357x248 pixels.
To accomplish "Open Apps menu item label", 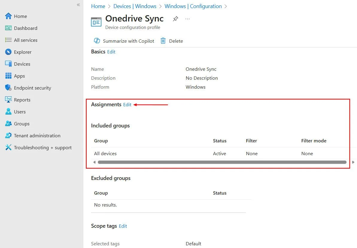I will click(x=19, y=76).
